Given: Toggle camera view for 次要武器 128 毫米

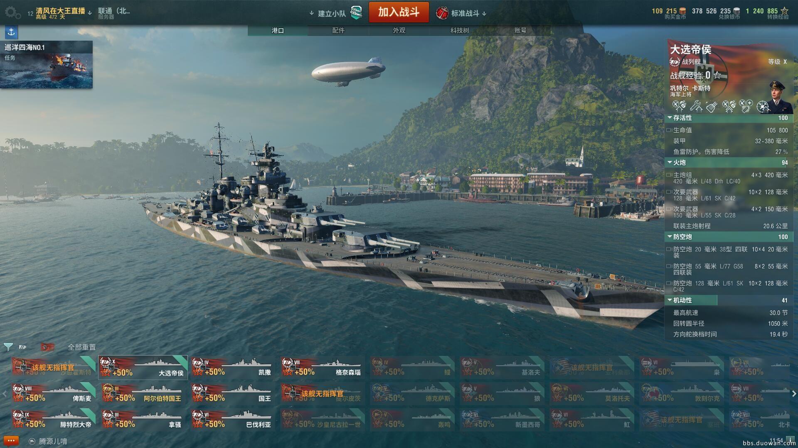Looking at the screenshot, I should click(x=669, y=192).
